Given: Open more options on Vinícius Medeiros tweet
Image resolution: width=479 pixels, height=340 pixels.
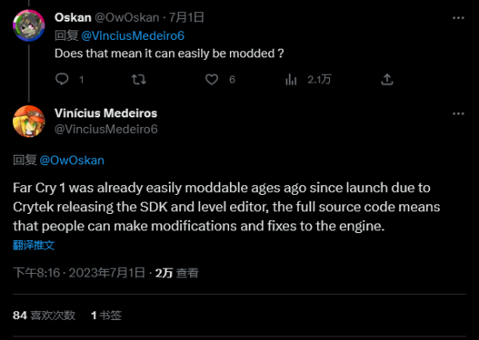Looking at the screenshot, I should pos(458,114).
